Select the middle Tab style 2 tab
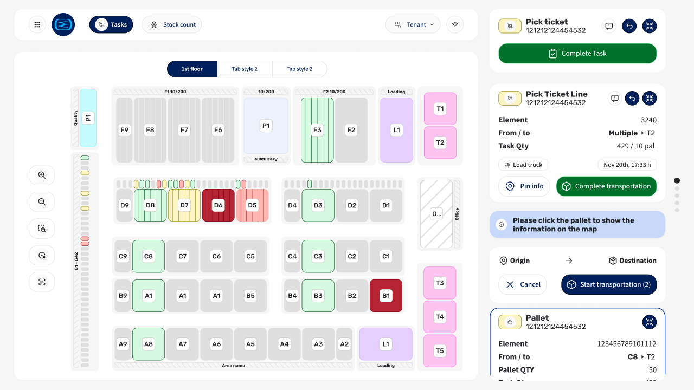 click(245, 69)
